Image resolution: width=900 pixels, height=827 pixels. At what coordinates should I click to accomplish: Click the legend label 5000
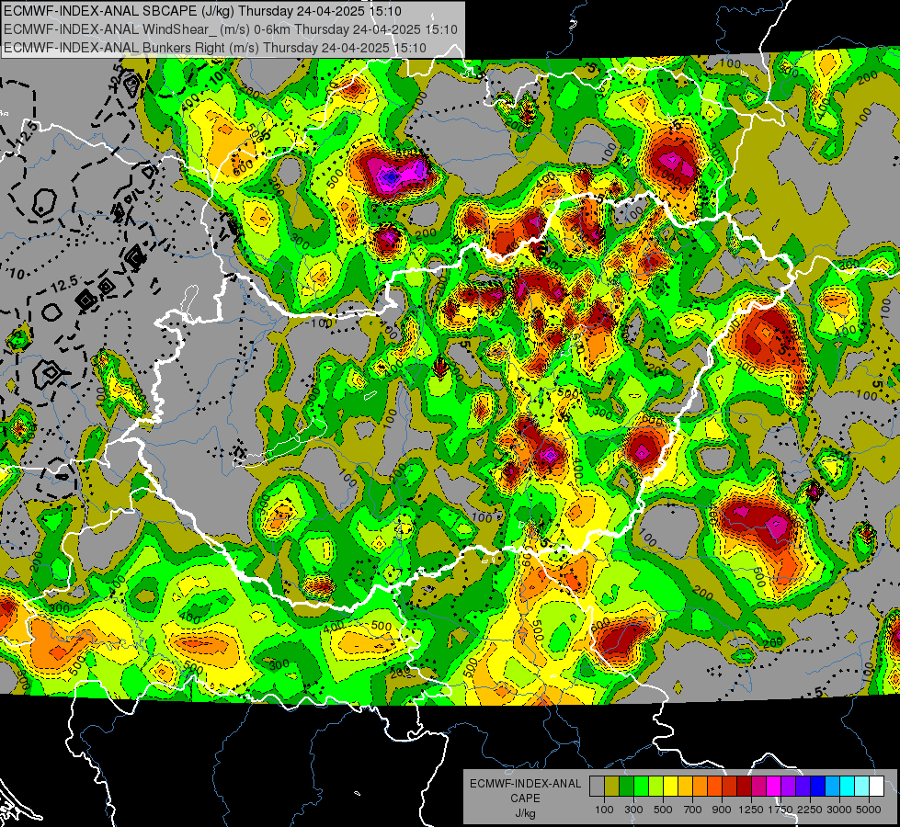click(x=869, y=810)
